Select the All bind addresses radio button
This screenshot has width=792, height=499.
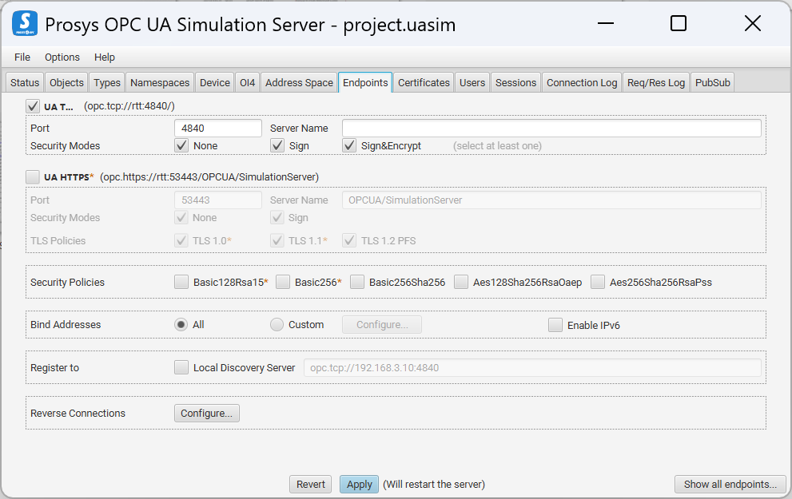tap(181, 324)
